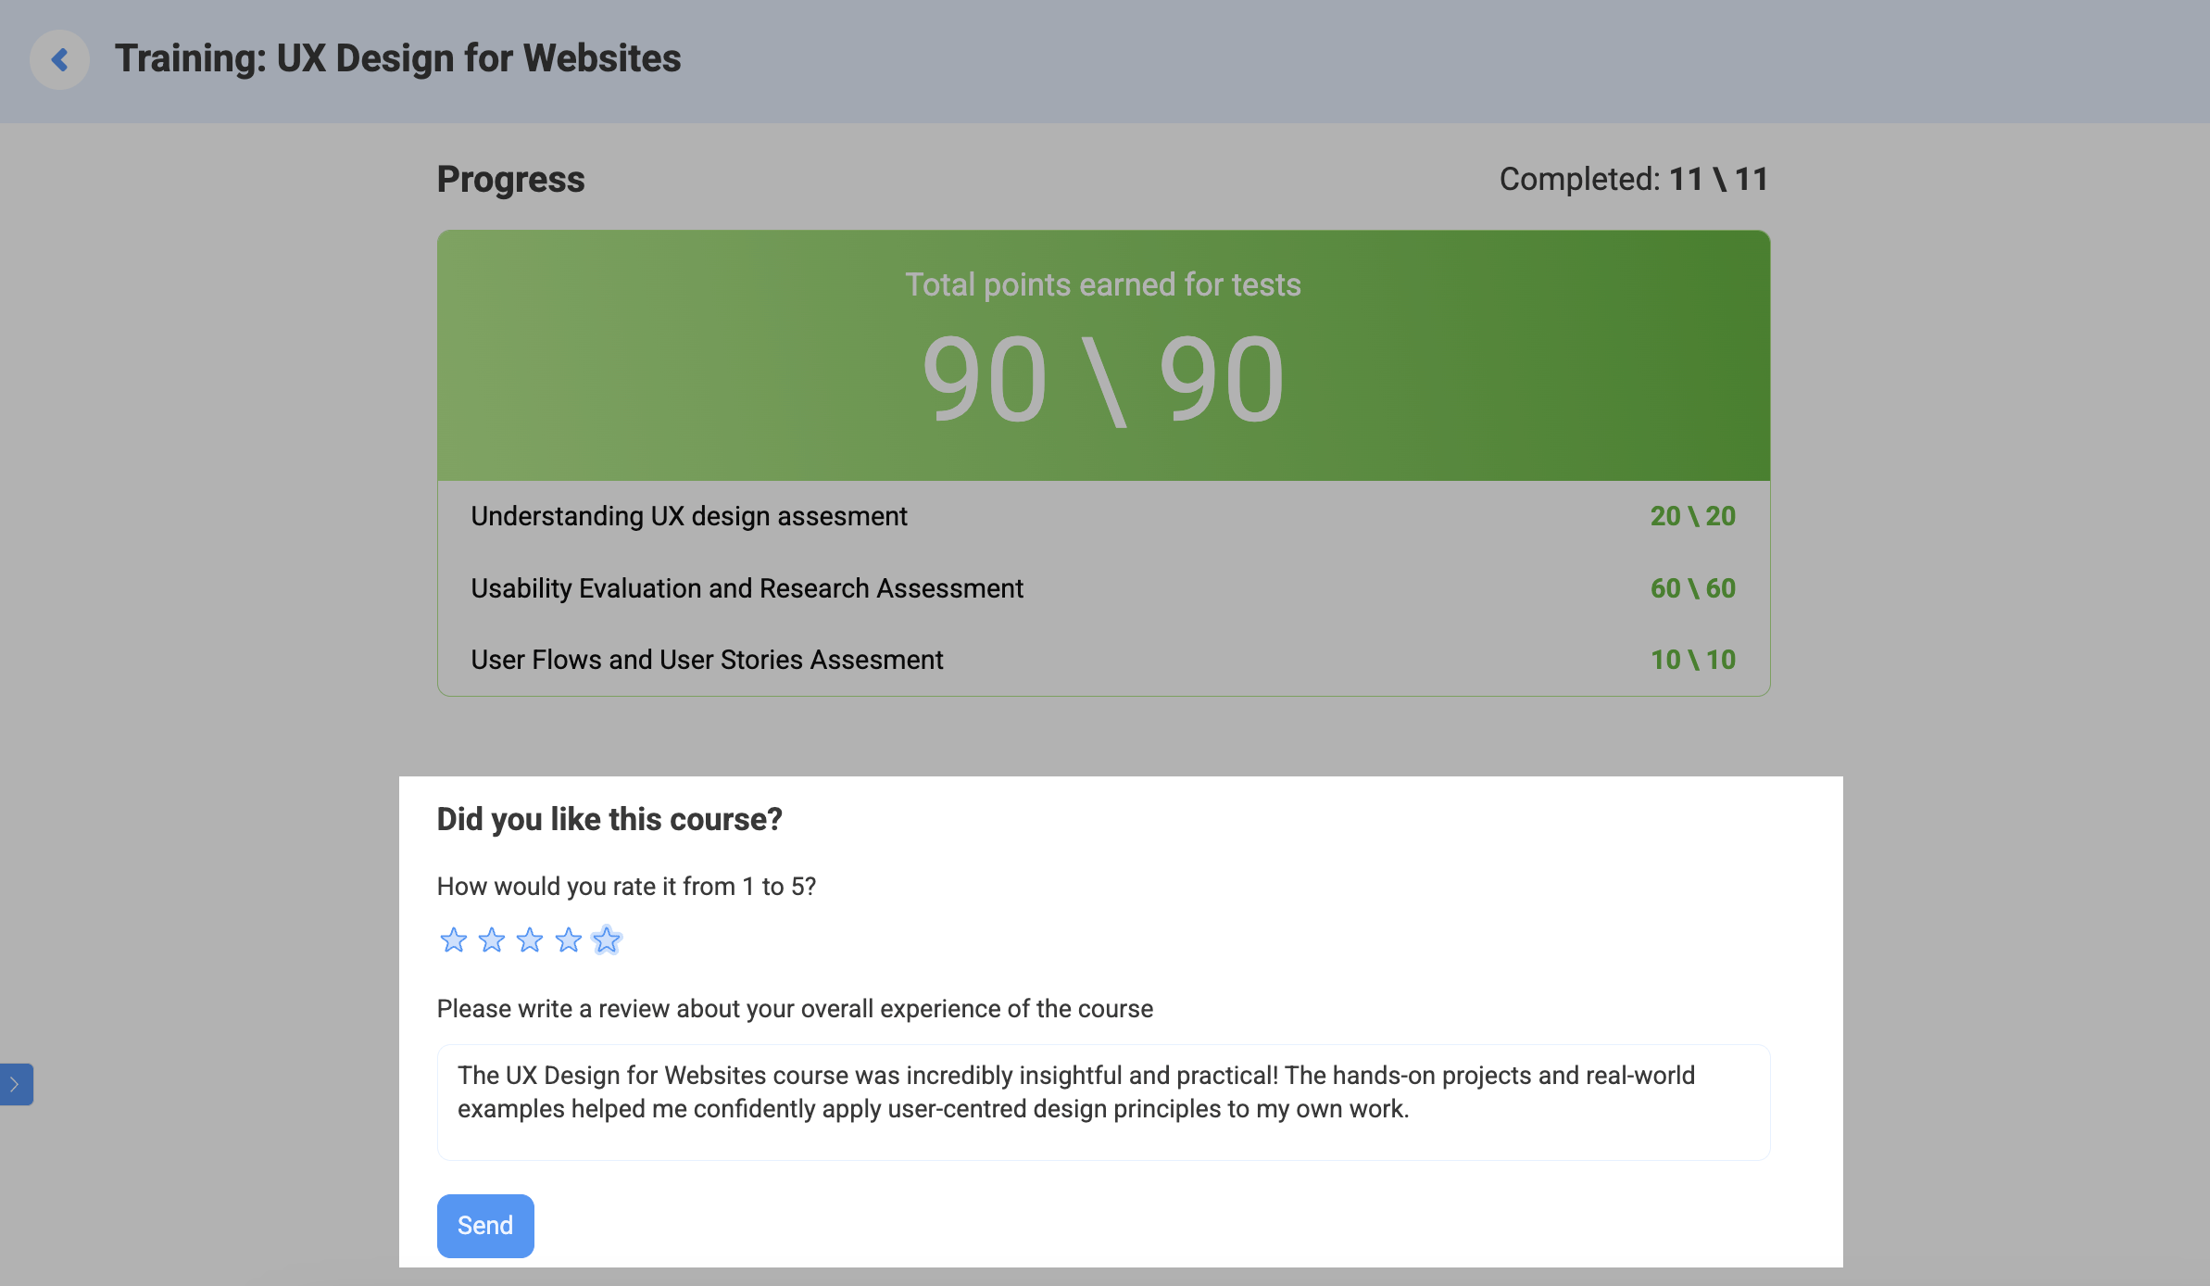
Task: Click into the course review text box
Action: pyautogui.click(x=1102, y=1102)
